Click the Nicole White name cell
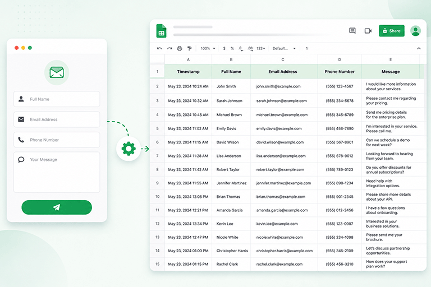 pyautogui.click(x=231, y=237)
